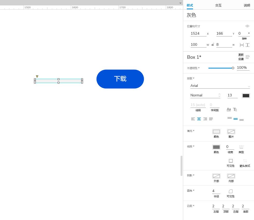
Task: Collapse the 边距 section
Action: [x=191, y=206]
